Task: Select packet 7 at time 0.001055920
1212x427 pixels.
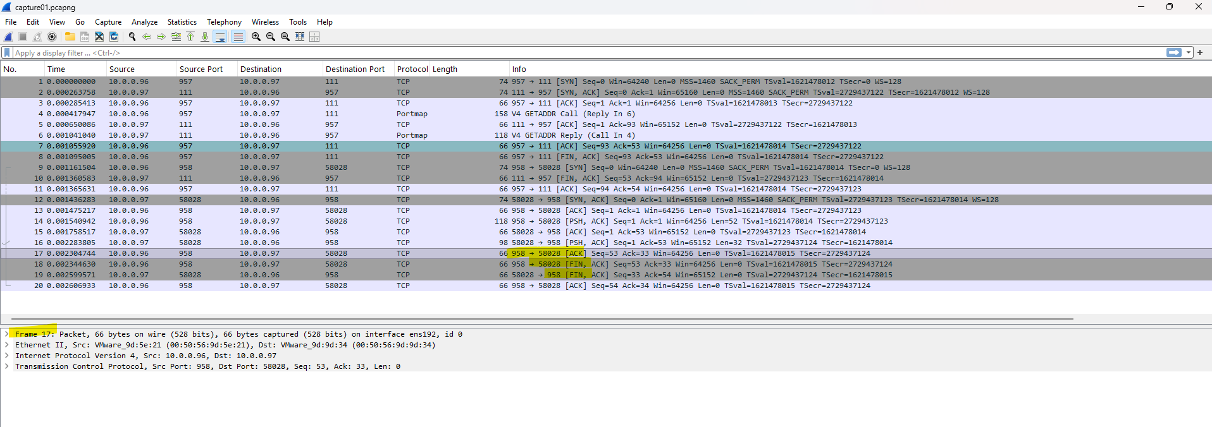Action: [606, 146]
